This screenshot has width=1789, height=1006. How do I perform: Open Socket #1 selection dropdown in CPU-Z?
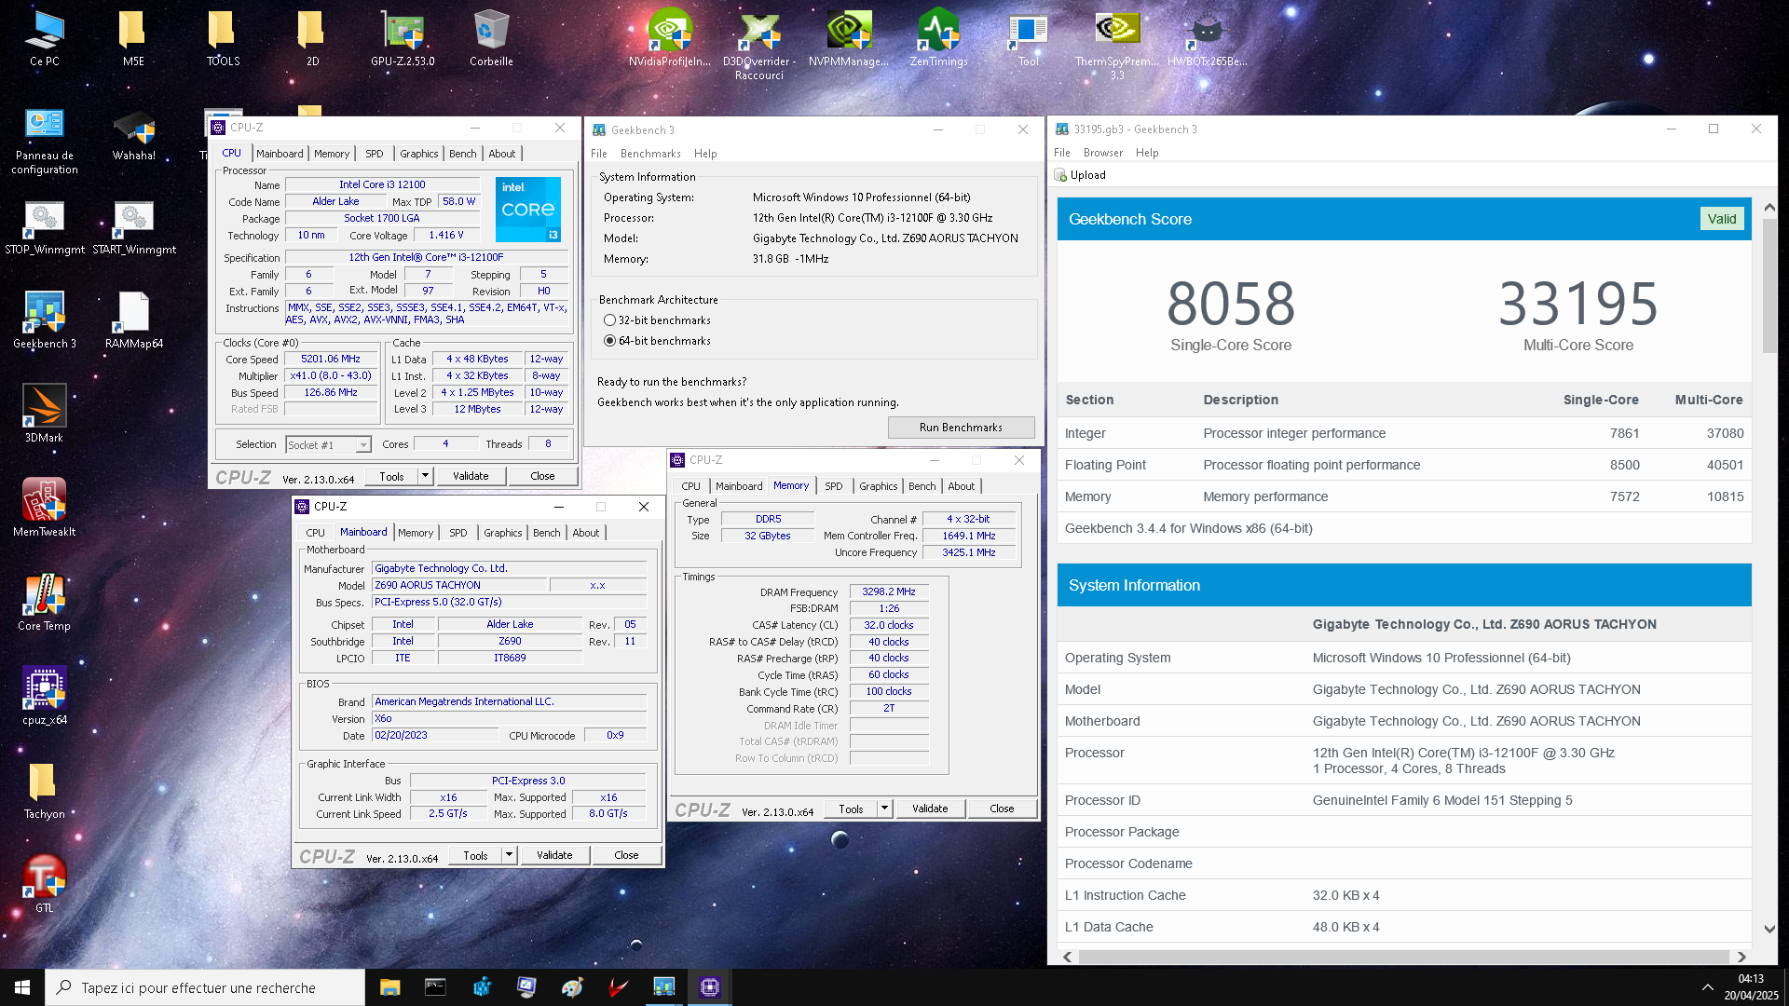(x=328, y=445)
